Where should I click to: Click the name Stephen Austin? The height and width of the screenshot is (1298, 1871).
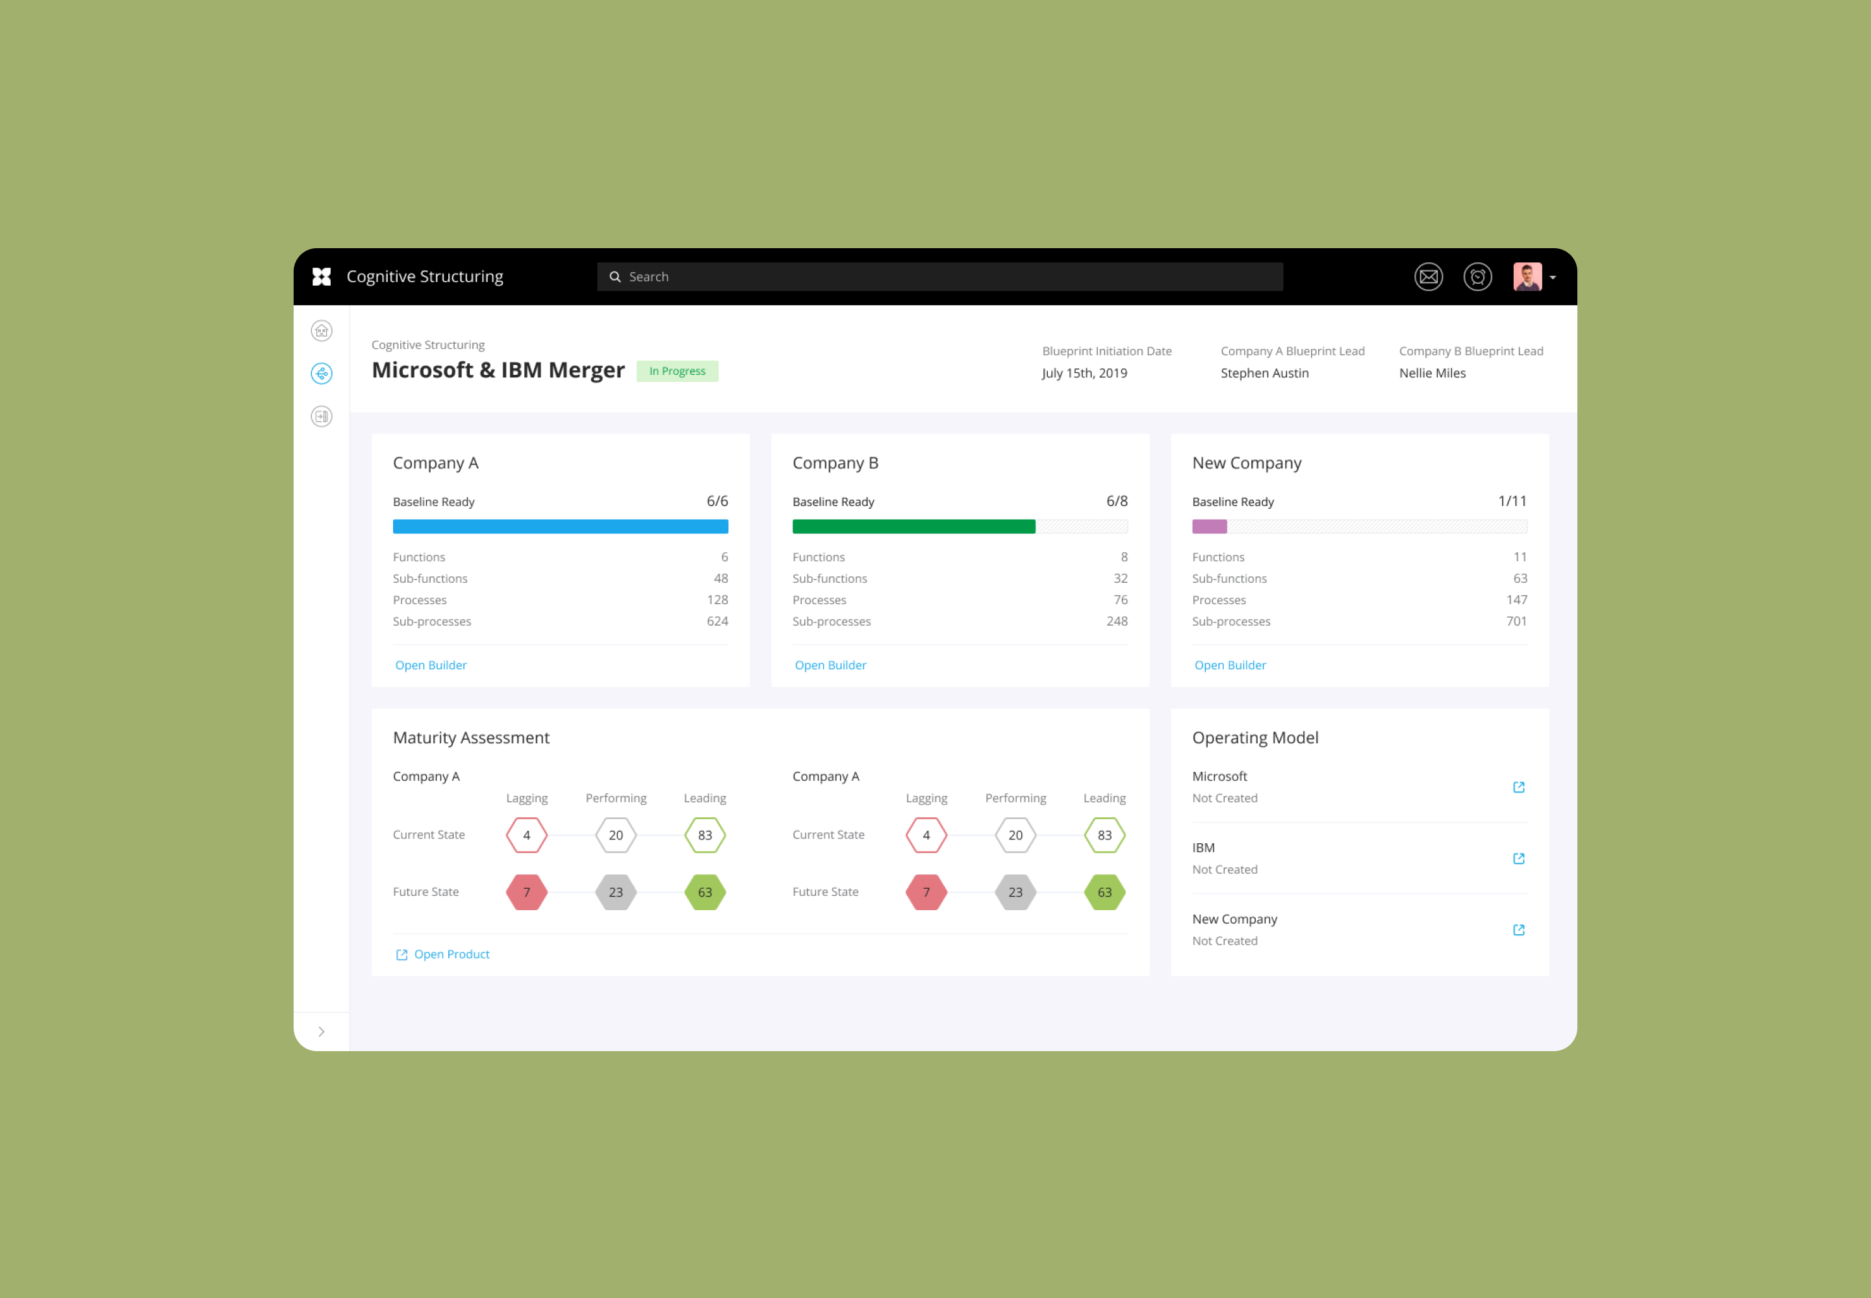[x=1264, y=374]
